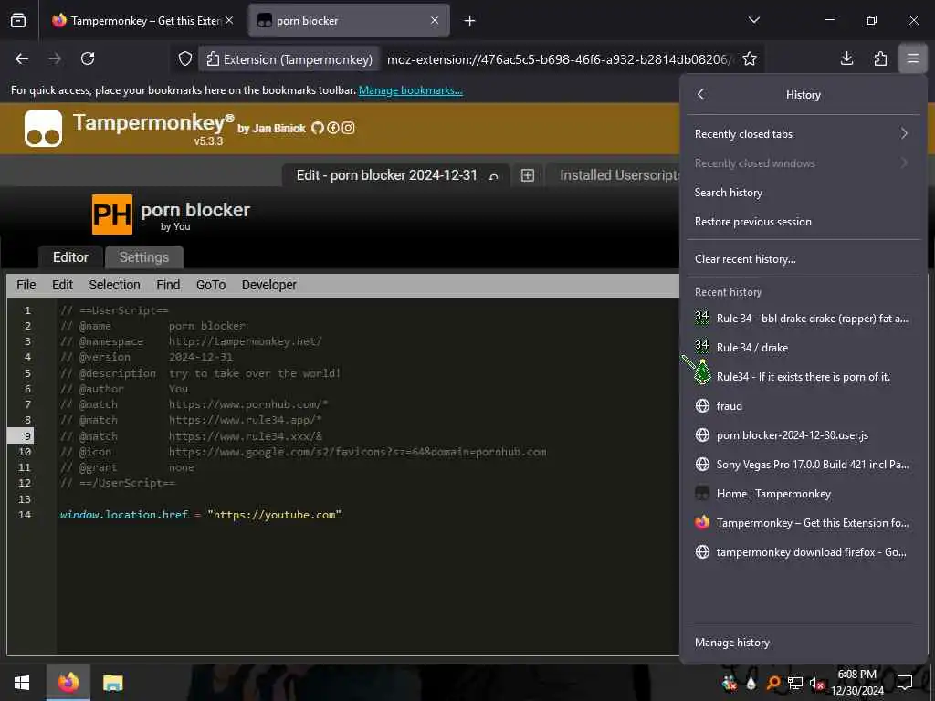
Task: Open the tracking protection shield
Action: pos(185,59)
